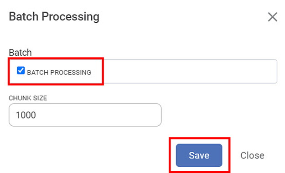Disable batch processing using the blue checkmark
The width and height of the screenshot is (285, 173).
point(21,70)
